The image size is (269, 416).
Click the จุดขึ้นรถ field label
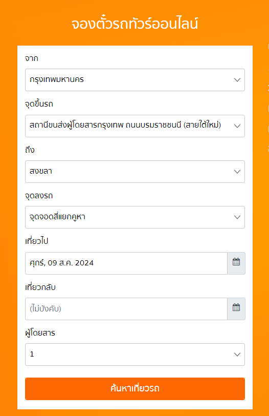coord(39,104)
